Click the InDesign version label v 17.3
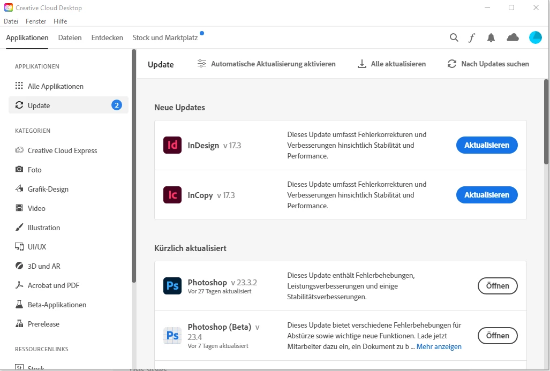 coord(232,146)
